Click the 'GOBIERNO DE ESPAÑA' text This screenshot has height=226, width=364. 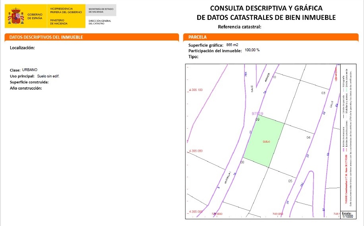point(35,16)
